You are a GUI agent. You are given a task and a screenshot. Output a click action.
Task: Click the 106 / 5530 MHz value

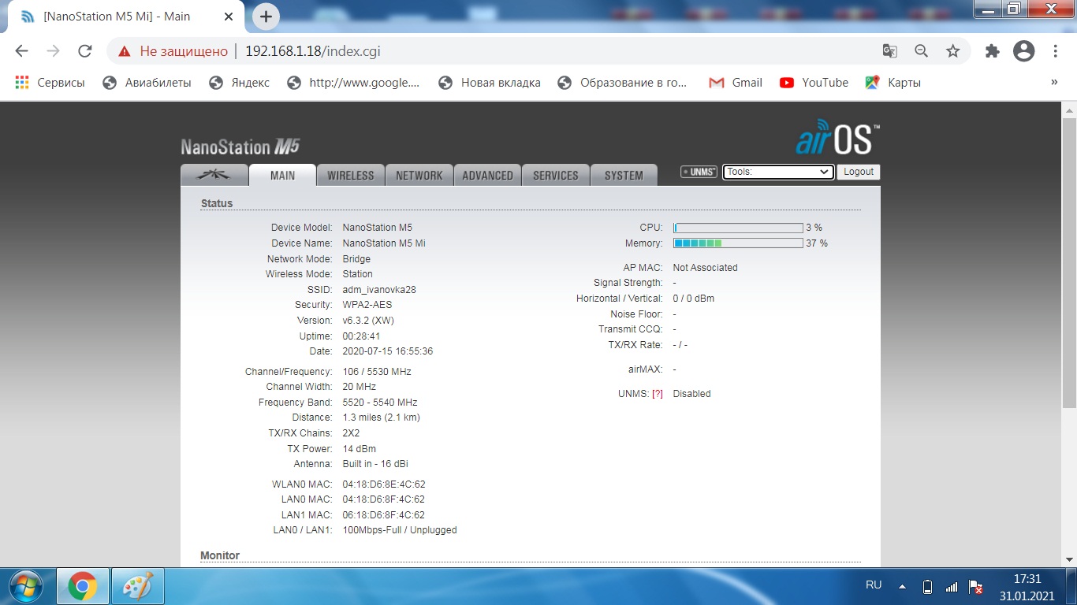[x=377, y=372]
